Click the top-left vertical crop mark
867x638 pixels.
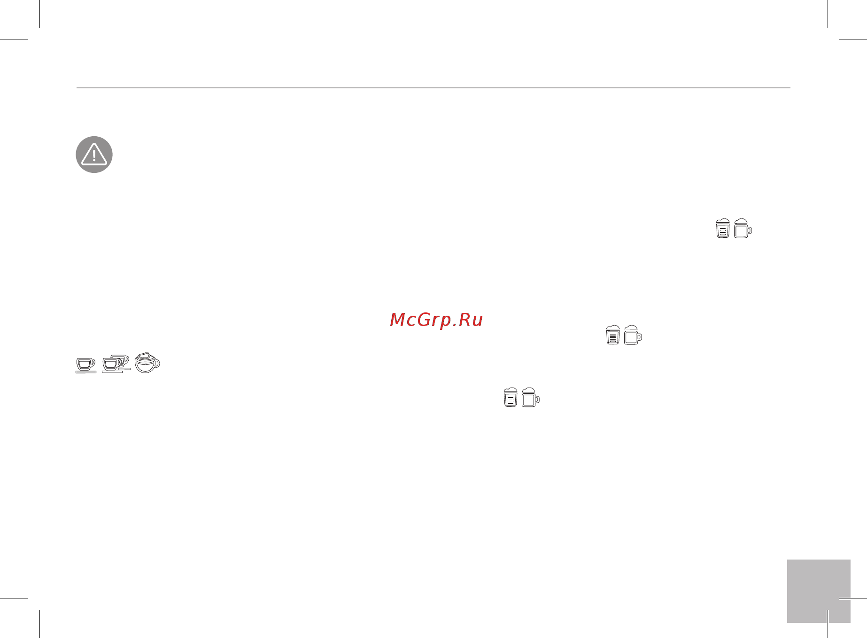click(x=40, y=14)
